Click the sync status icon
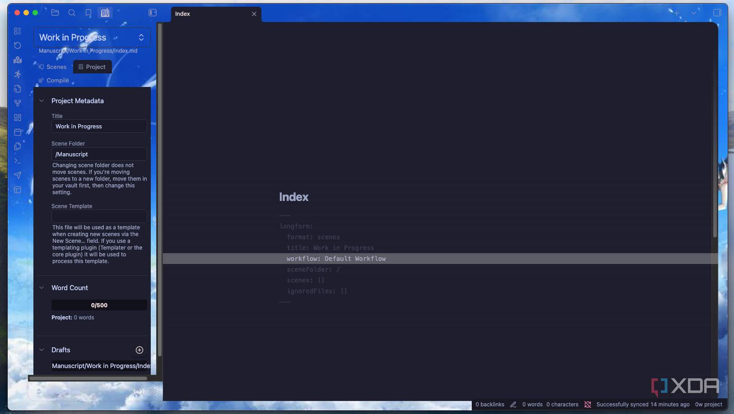The width and height of the screenshot is (734, 414). coord(588,405)
